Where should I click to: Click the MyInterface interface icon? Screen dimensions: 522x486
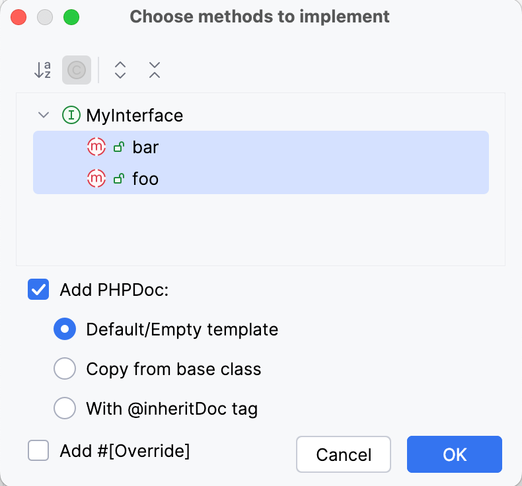(71, 116)
